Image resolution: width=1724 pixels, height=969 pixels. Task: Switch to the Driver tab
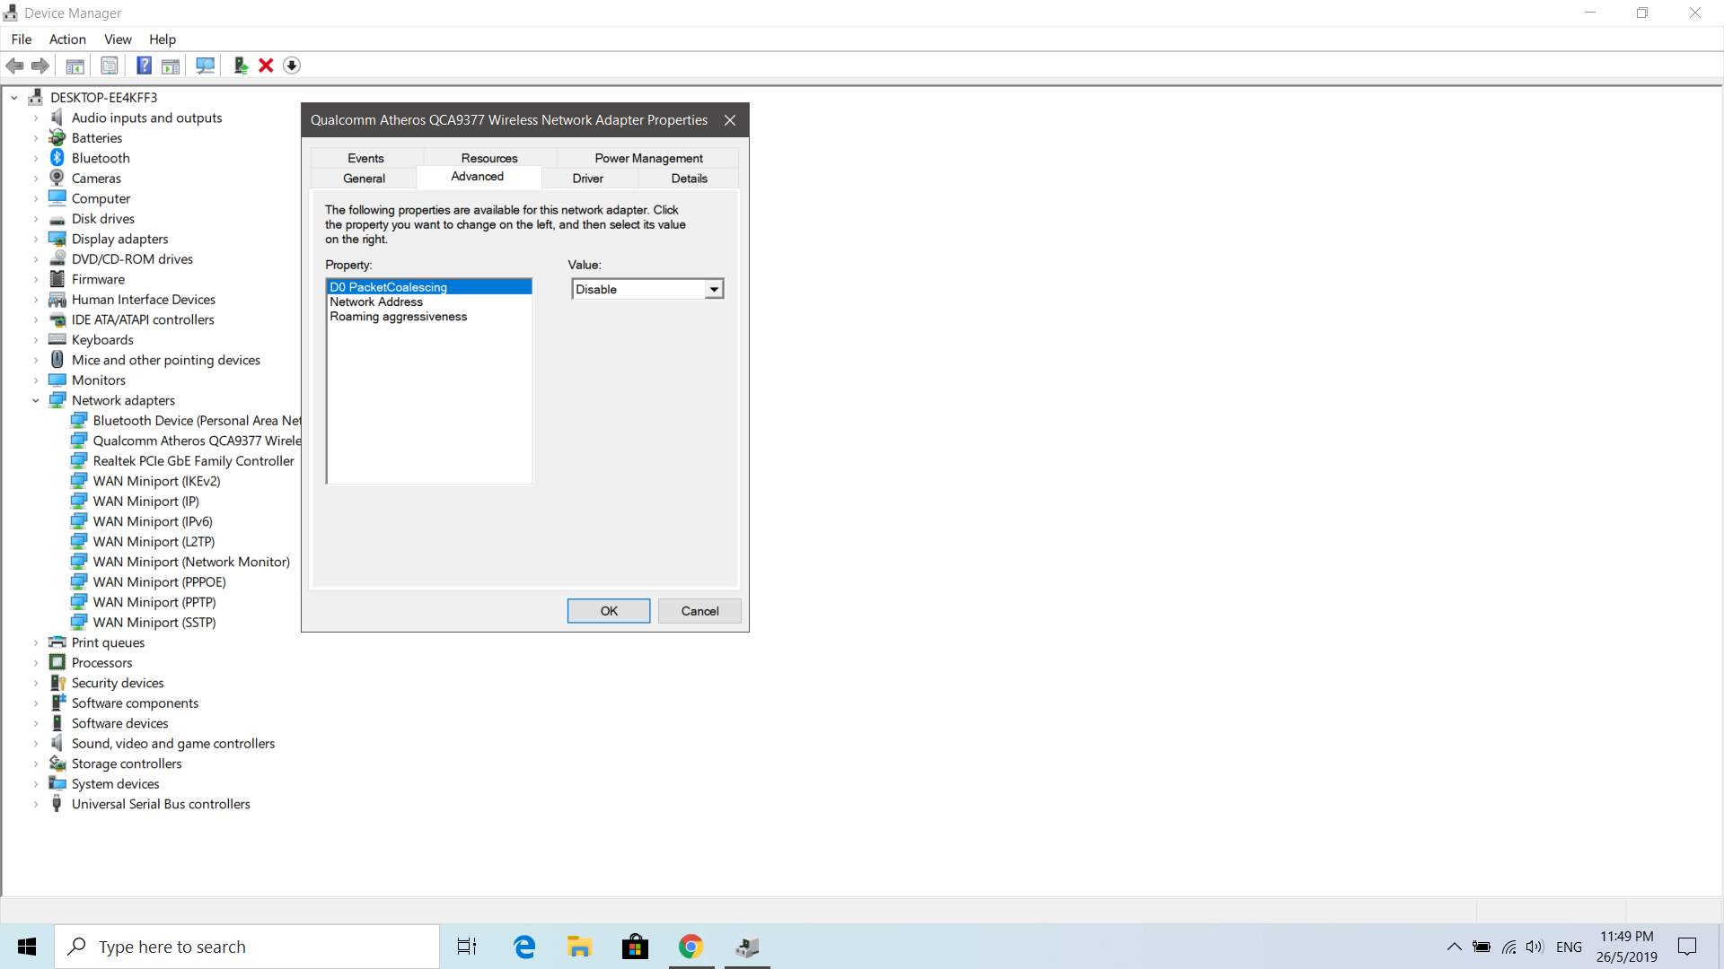tap(588, 179)
